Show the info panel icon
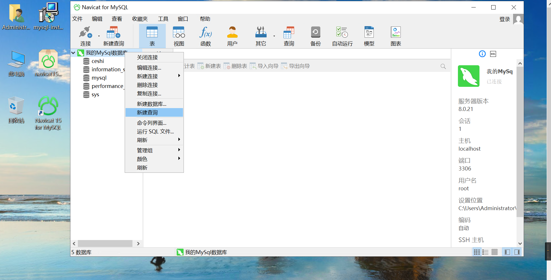Screen dimensions: 551x280 [482, 54]
